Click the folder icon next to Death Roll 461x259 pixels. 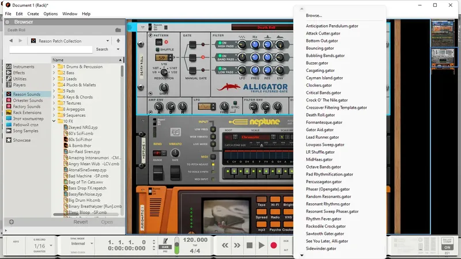point(118,30)
